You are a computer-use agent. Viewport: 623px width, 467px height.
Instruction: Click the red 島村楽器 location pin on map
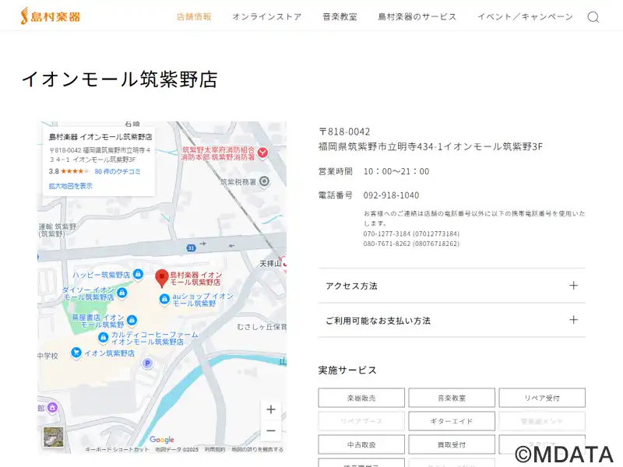(162, 278)
